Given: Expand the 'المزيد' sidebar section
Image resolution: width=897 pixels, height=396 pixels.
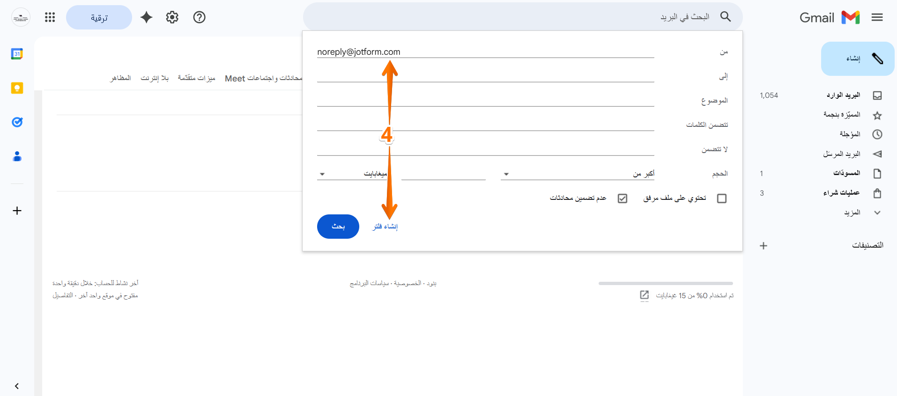Looking at the screenshot, I should click(852, 213).
